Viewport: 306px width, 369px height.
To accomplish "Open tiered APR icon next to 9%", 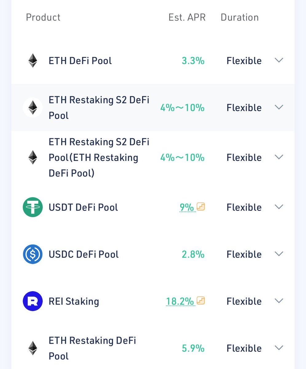I will [201, 207].
